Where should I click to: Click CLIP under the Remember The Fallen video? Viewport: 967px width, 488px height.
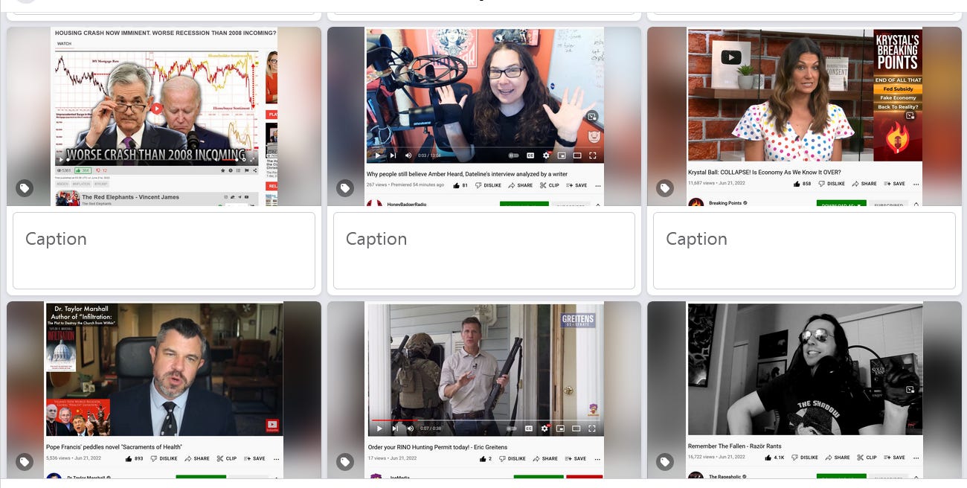click(866, 457)
